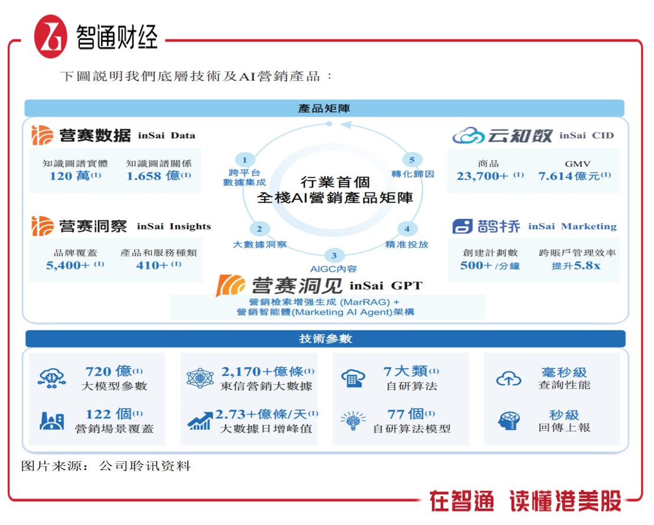This screenshot has height=525, width=654.
Task: Click the rising chart icon beside 大數據日增峰值
Action: (200, 420)
